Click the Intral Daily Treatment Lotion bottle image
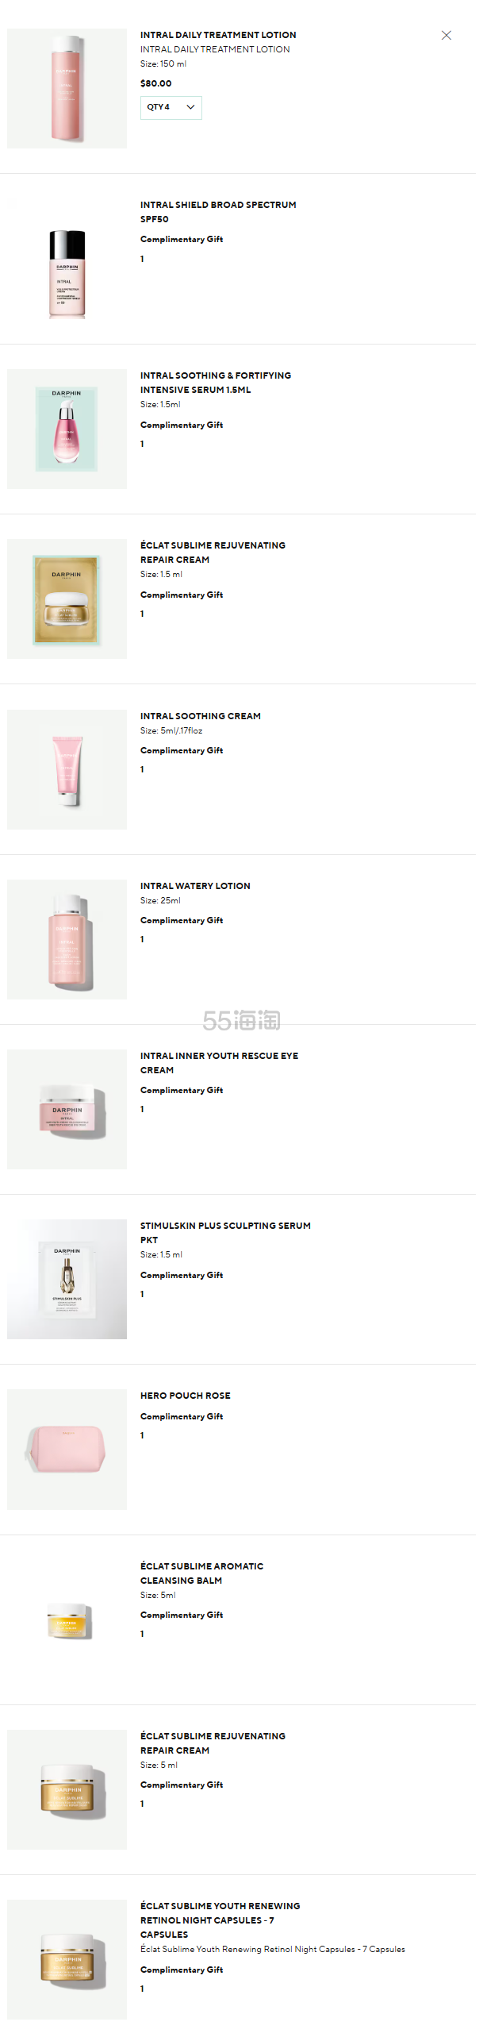 (67, 89)
